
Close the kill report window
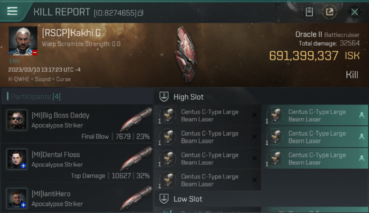tap(355, 12)
